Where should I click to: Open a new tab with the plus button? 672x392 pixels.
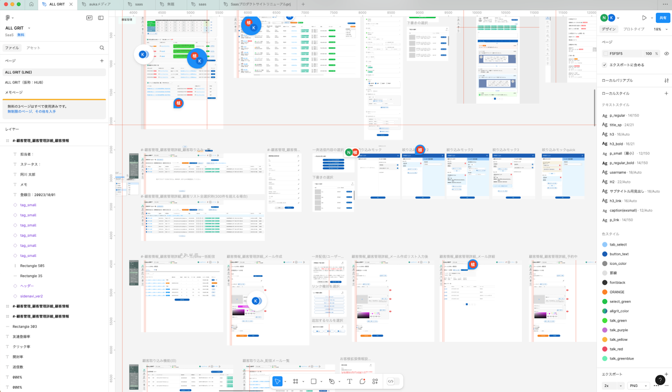[x=303, y=4]
